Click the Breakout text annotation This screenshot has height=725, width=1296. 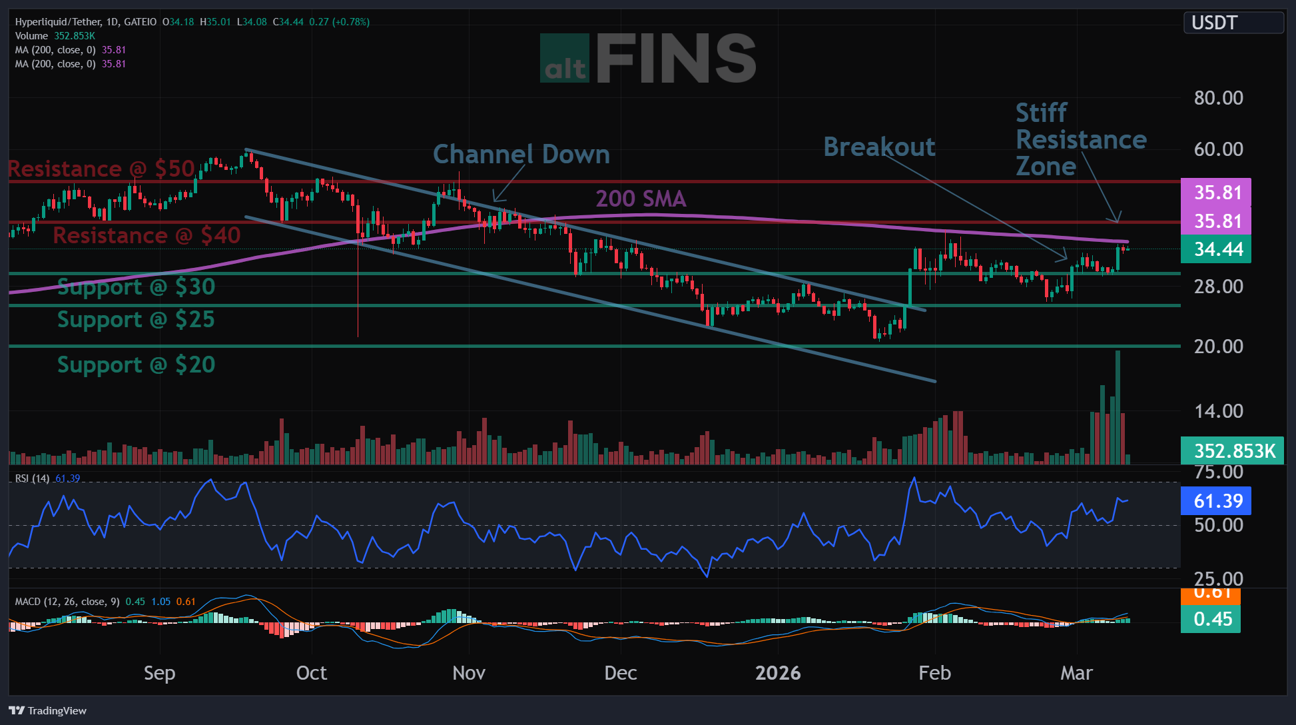pos(879,147)
